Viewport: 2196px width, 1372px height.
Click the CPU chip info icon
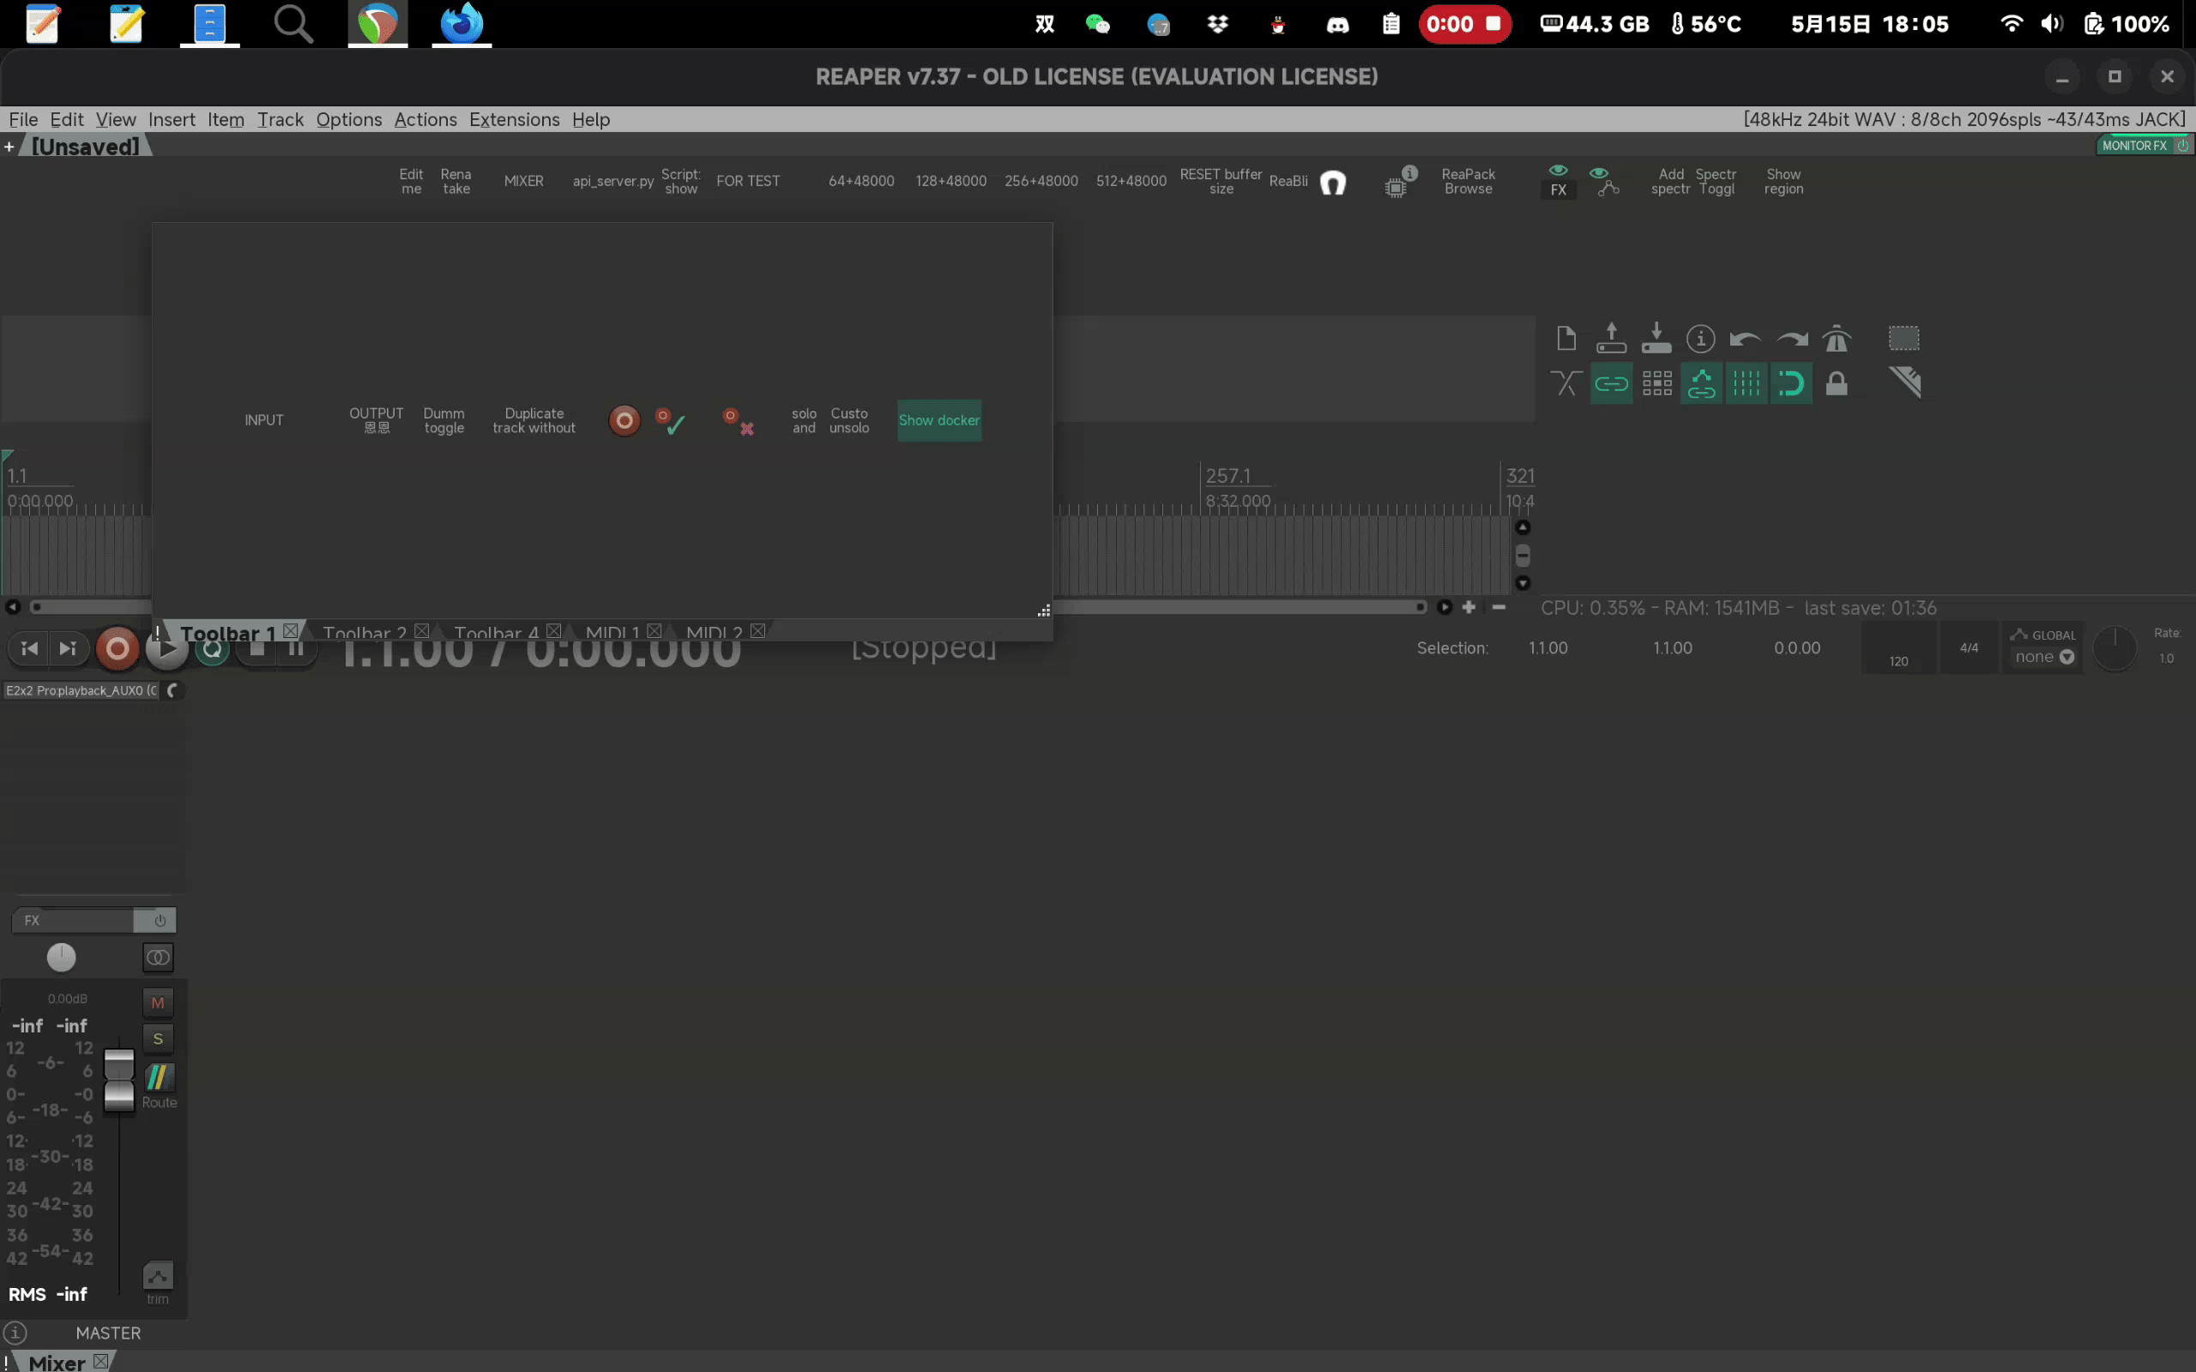[1399, 183]
